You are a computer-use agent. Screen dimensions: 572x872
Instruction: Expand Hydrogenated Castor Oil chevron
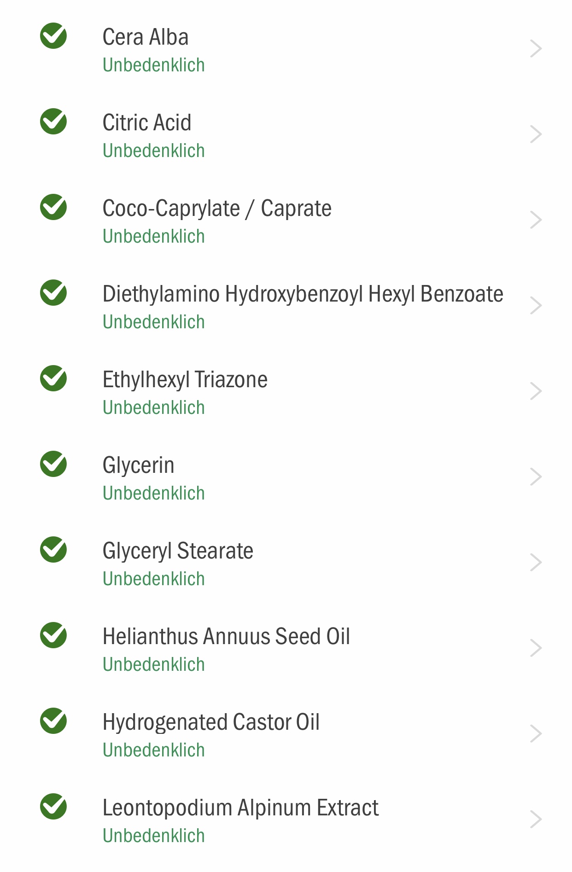[536, 733]
